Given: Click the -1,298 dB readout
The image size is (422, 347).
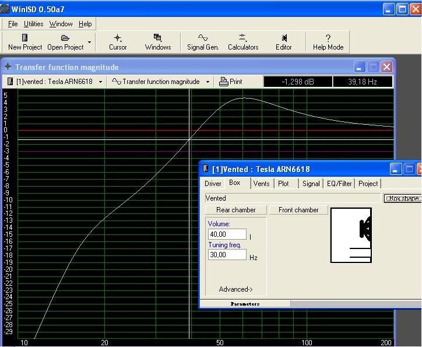Looking at the screenshot, I should [x=298, y=82].
